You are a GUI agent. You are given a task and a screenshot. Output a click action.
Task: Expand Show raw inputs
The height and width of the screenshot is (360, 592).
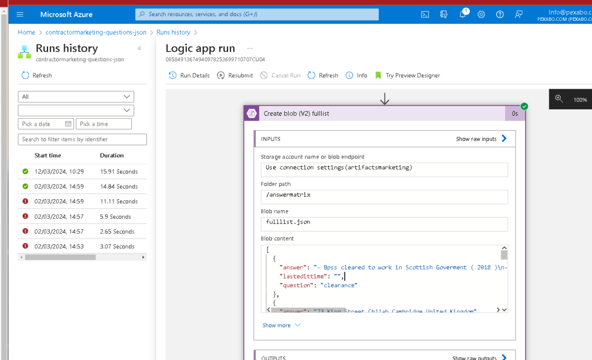[x=481, y=139]
